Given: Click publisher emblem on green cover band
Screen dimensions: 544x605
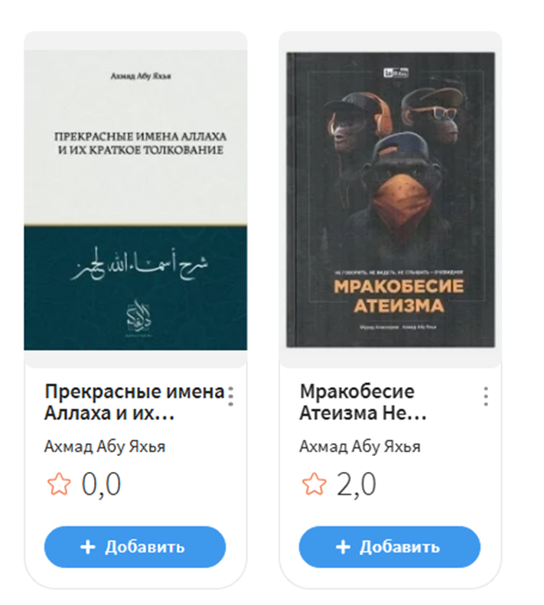Looking at the screenshot, I should click(138, 317).
